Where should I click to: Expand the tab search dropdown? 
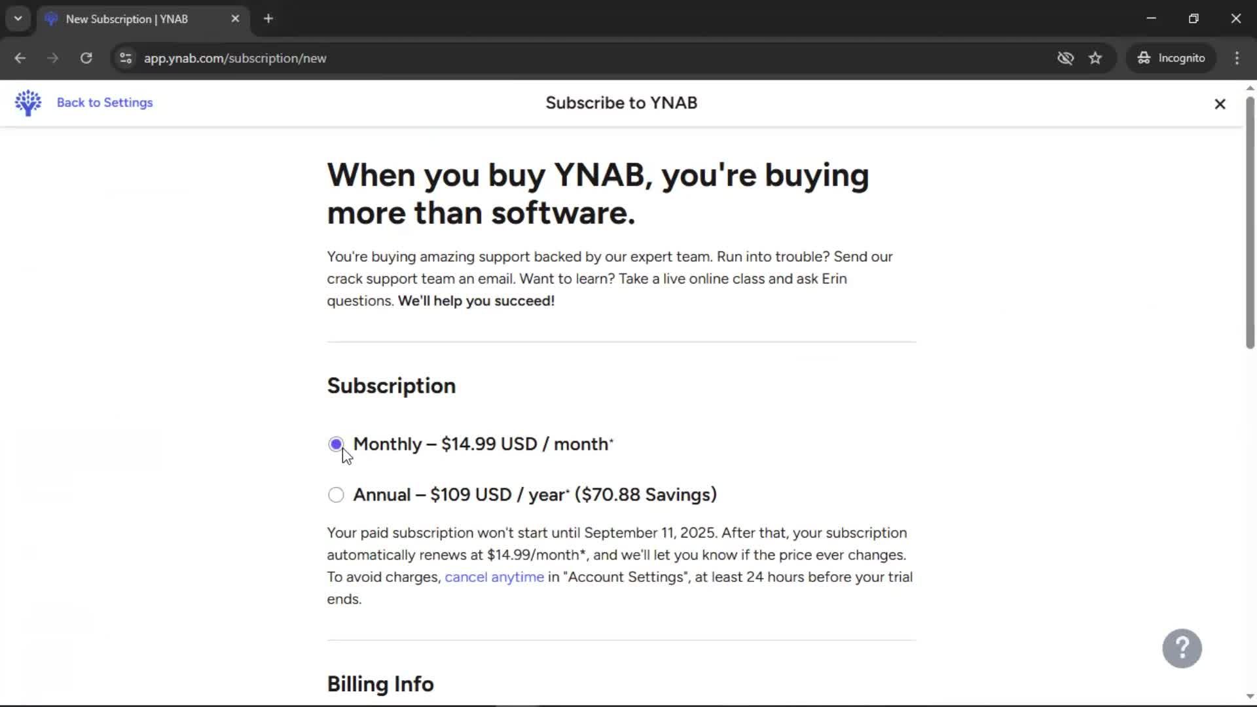coord(18,19)
